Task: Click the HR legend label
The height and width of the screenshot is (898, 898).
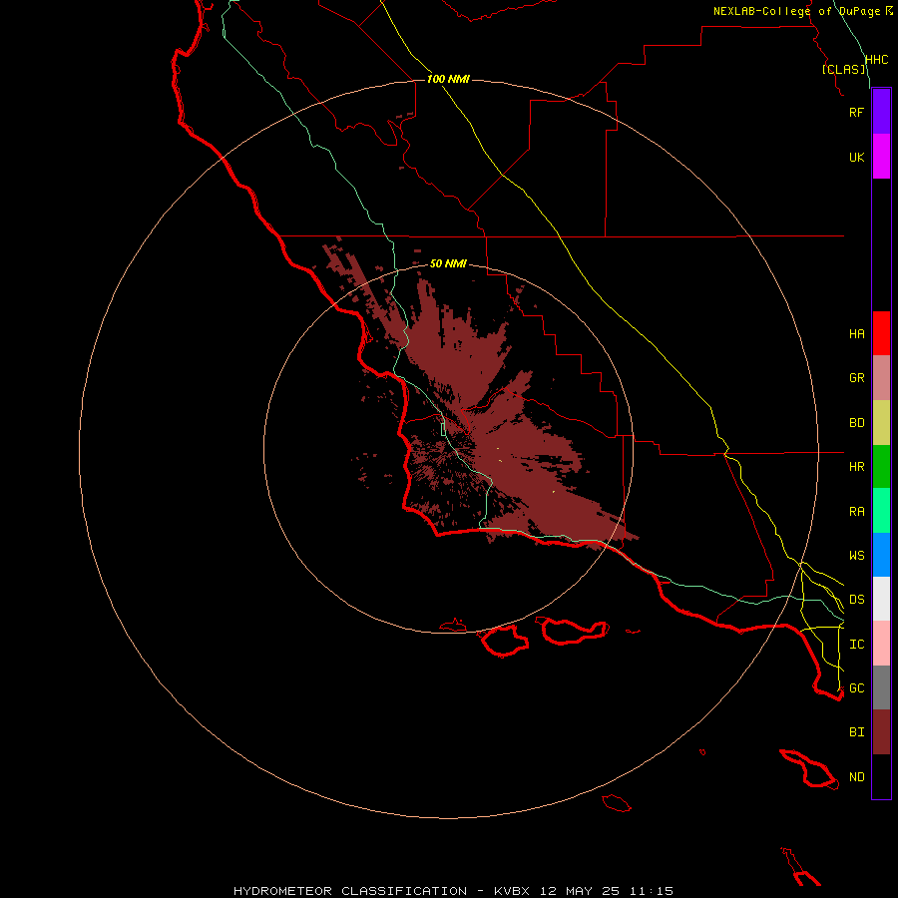Action: coord(856,467)
